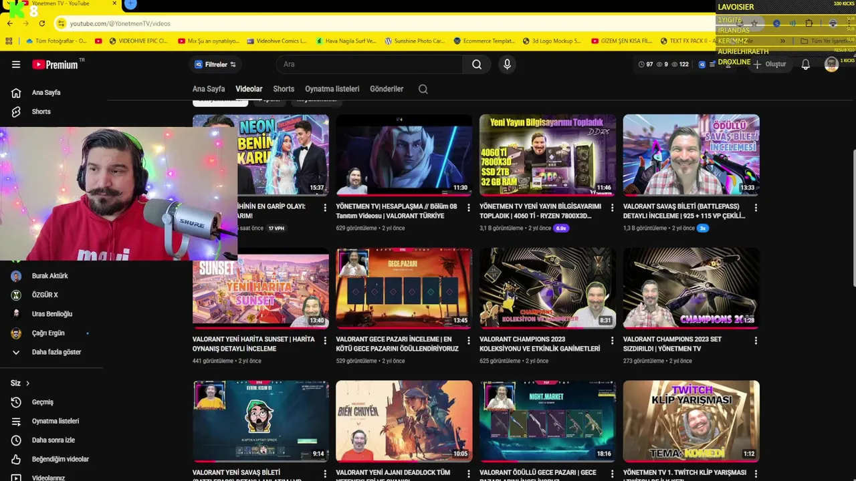Click the 6.9x outlier badge
This screenshot has height=481, width=856.
(x=560, y=228)
